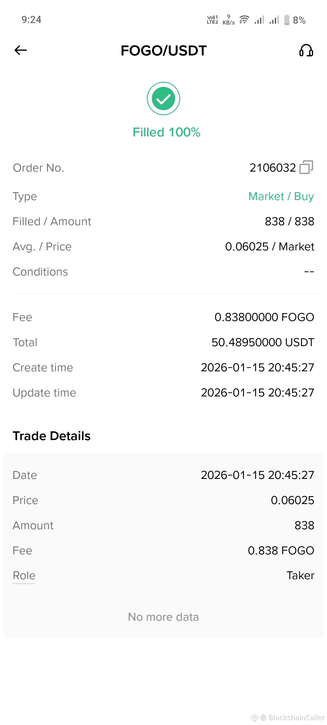Tap the FOGO/USDT title
327x725 pixels.
[163, 51]
